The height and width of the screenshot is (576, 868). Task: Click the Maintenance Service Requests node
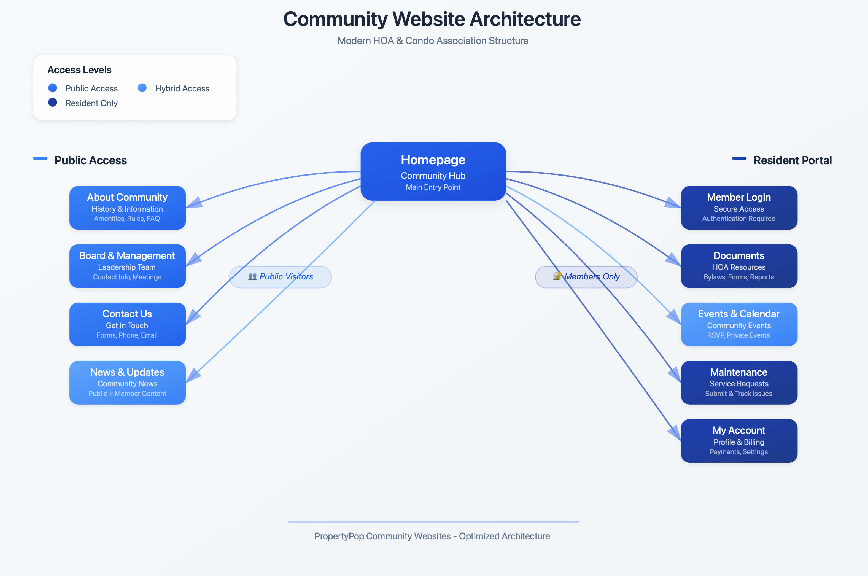pos(739,383)
